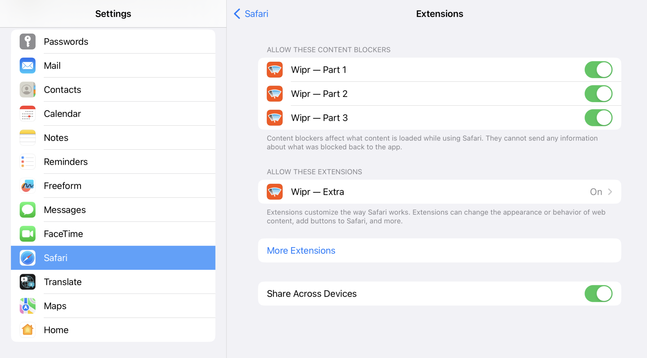Tap the back chevron arrow icon
647x358 pixels.
pyautogui.click(x=237, y=14)
